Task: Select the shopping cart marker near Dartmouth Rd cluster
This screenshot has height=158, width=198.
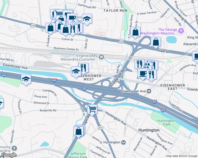Action: pos(58,13)
